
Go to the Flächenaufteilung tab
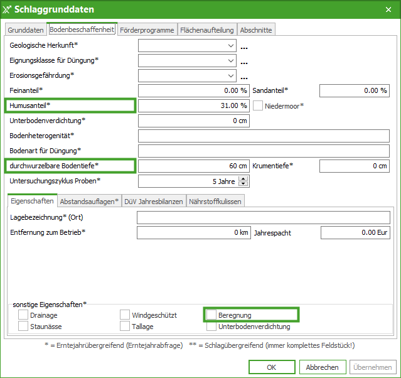pyautogui.click(x=207, y=30)
